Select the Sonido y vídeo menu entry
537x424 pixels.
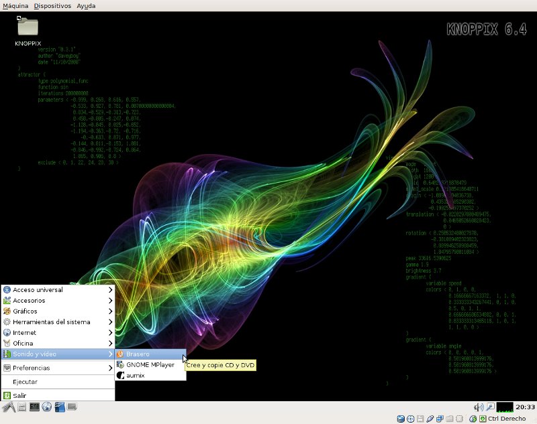[x=58, y=354]
